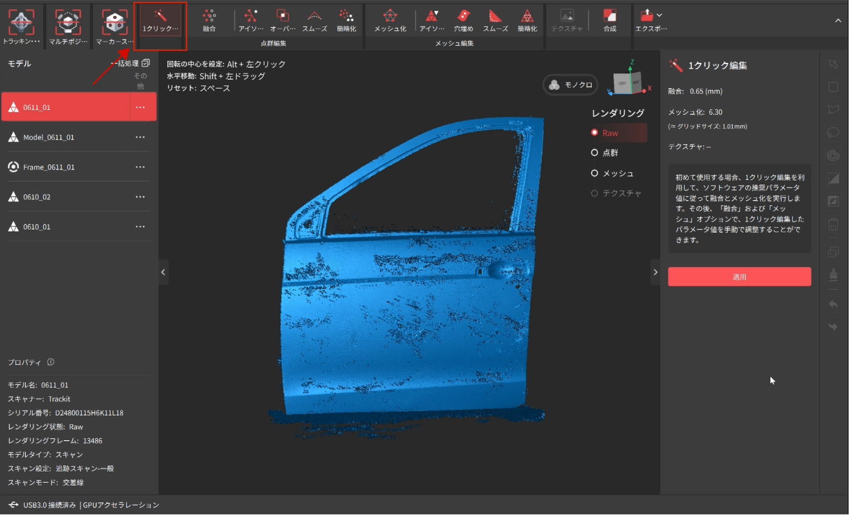Toggle the モノクロ color mode button
849x515 pixels.
pos(571,85)
